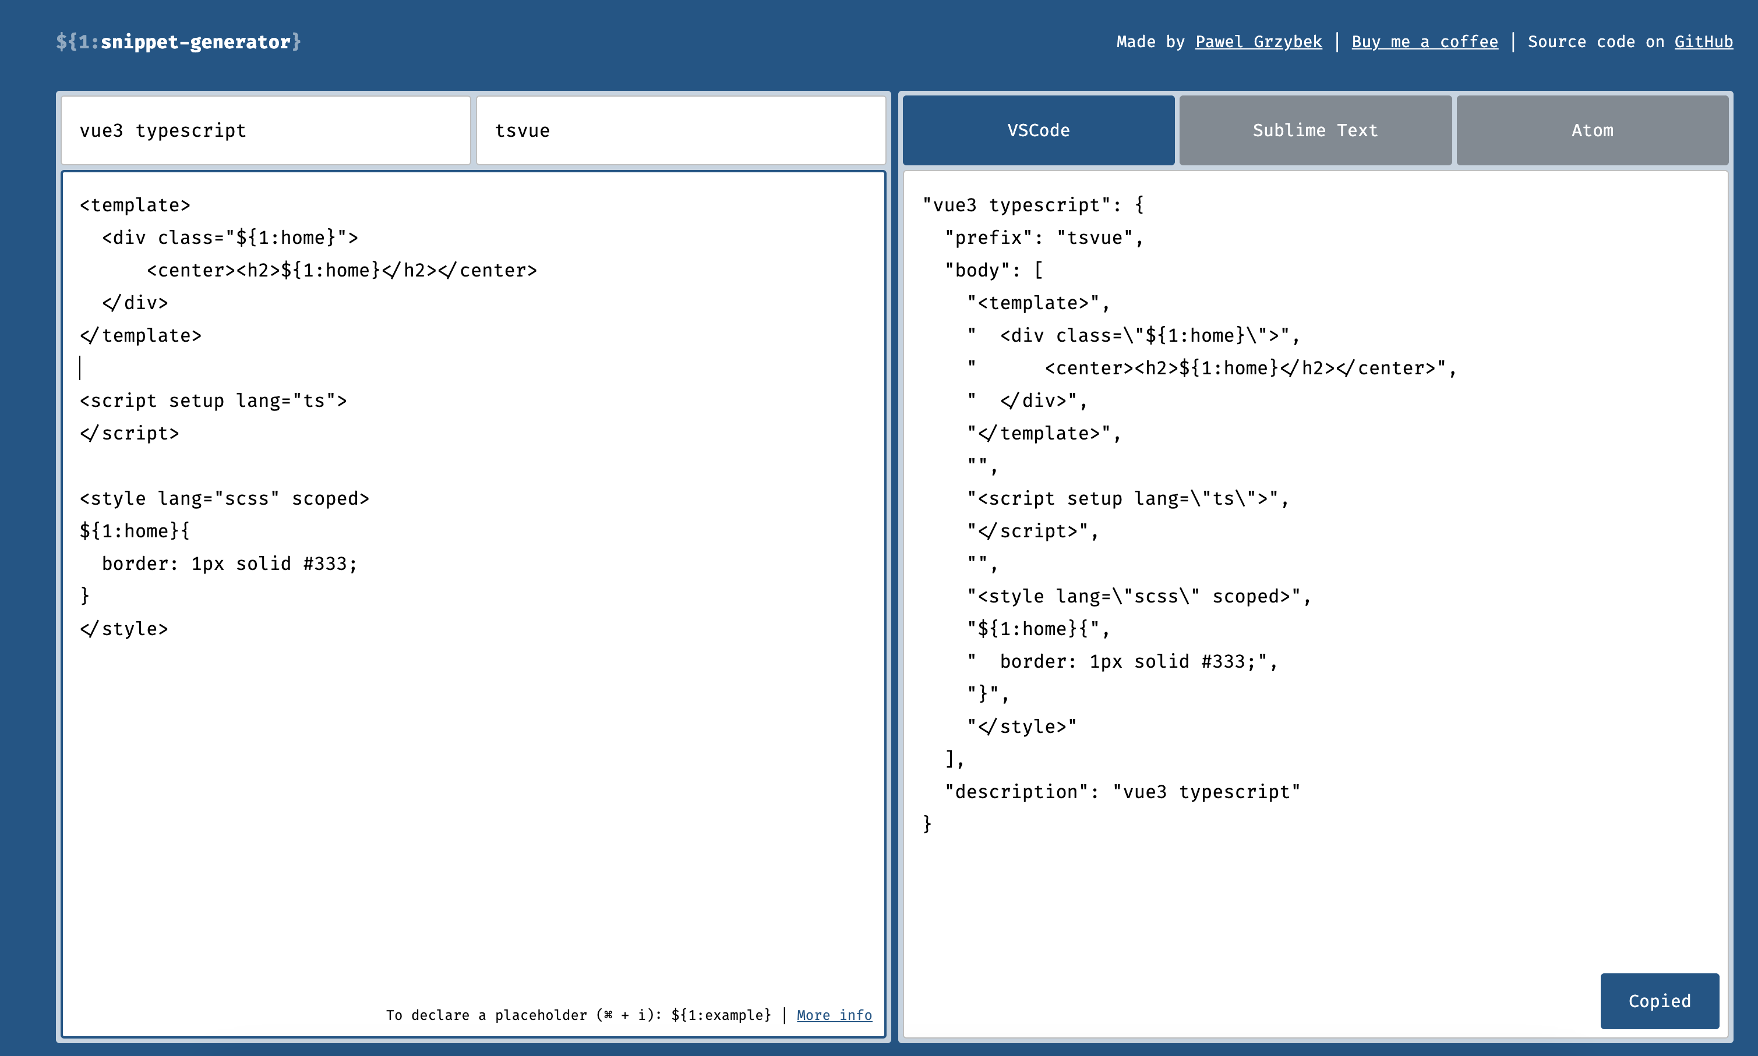This screenshot has height=1056, width=1758.
Task: Click the "</script>", output line
Action: pyautogui.click(x=1032, y=531)
